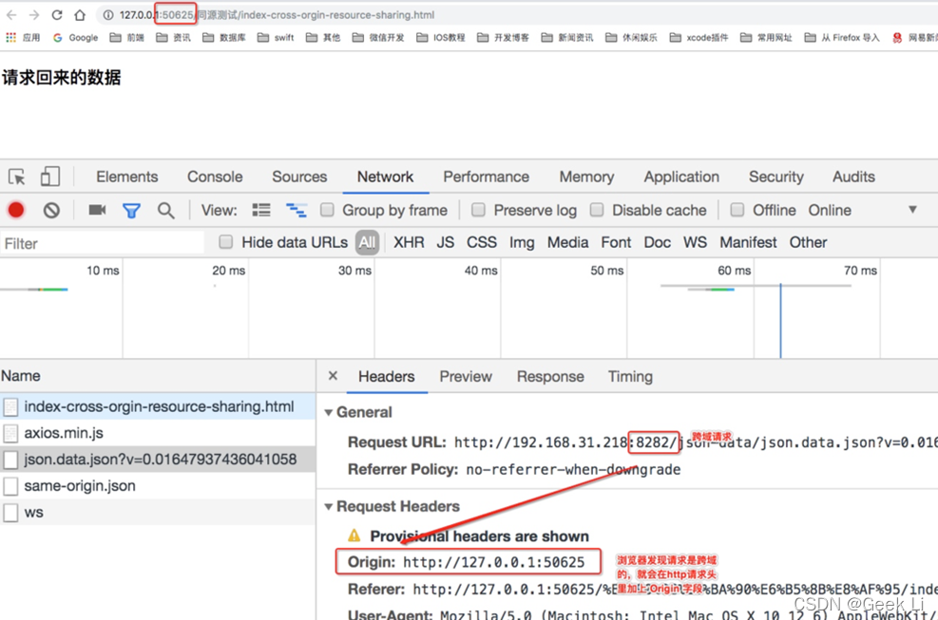The image size is (938, 620).
Task: Open the 微信开发 bookmarks folder
Action: [x=378, y=38]
